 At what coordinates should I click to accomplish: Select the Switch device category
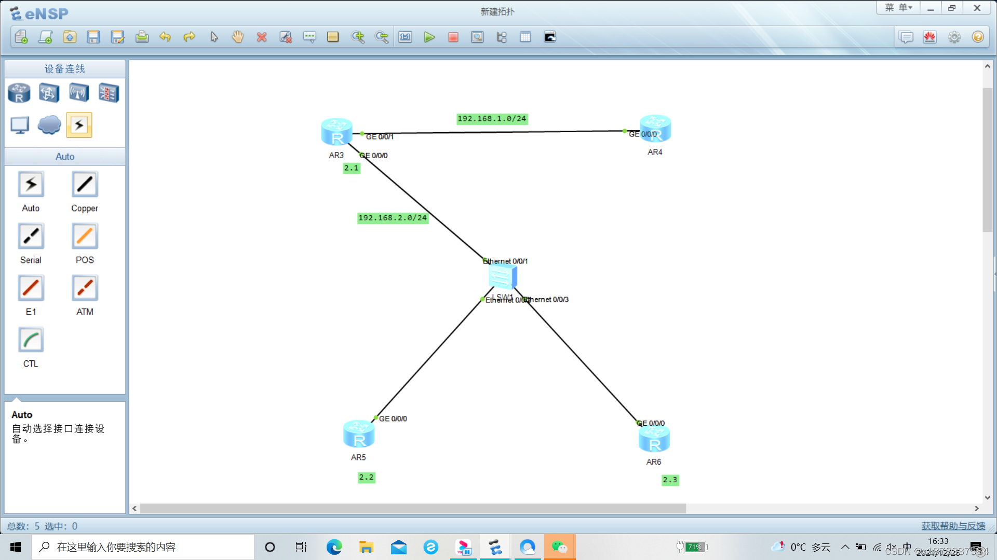tap(49, 93)
